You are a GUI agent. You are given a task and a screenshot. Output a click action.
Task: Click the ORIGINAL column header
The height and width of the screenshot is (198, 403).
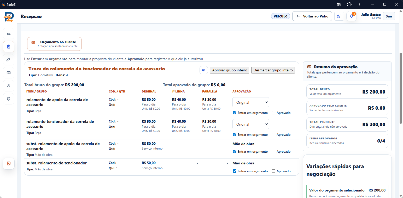coord(149,91)
